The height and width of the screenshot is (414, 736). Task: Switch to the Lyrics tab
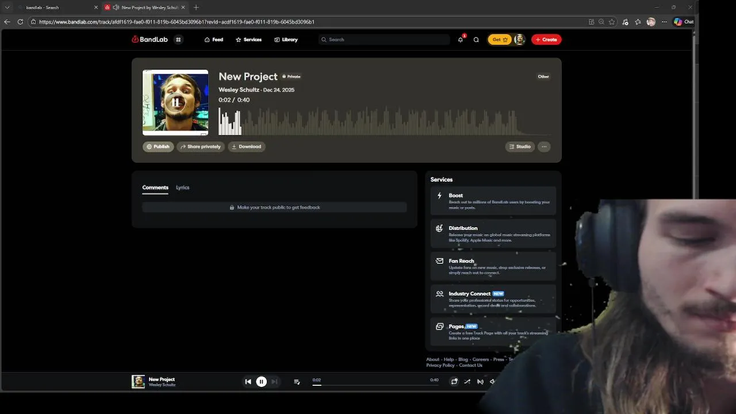point(182,187)
